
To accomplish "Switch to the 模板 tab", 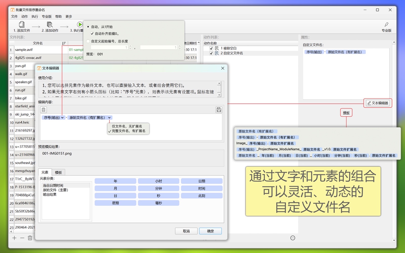I will pyautogui.click(x=58, y=172).
